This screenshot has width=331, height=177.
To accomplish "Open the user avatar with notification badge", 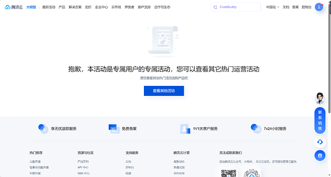I will [319, 7].
